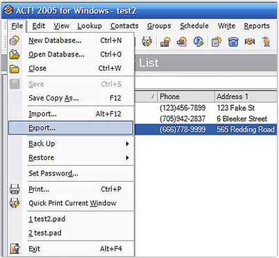Click address 123 Fake St

[235, 108]
